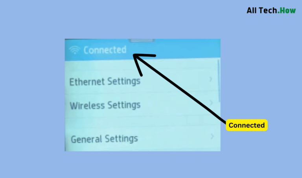Click the green .How part of the logo
The height and width of the screenshot is (178, 302).
click(x=287, y=10)
